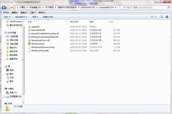This screenshot has width=172, height=114.
Task: Select 我的PPT folder in sidebar
Action: point(12,48)
